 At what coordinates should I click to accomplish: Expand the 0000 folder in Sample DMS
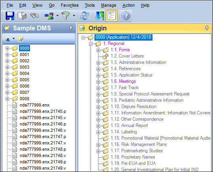click(7, 48)
